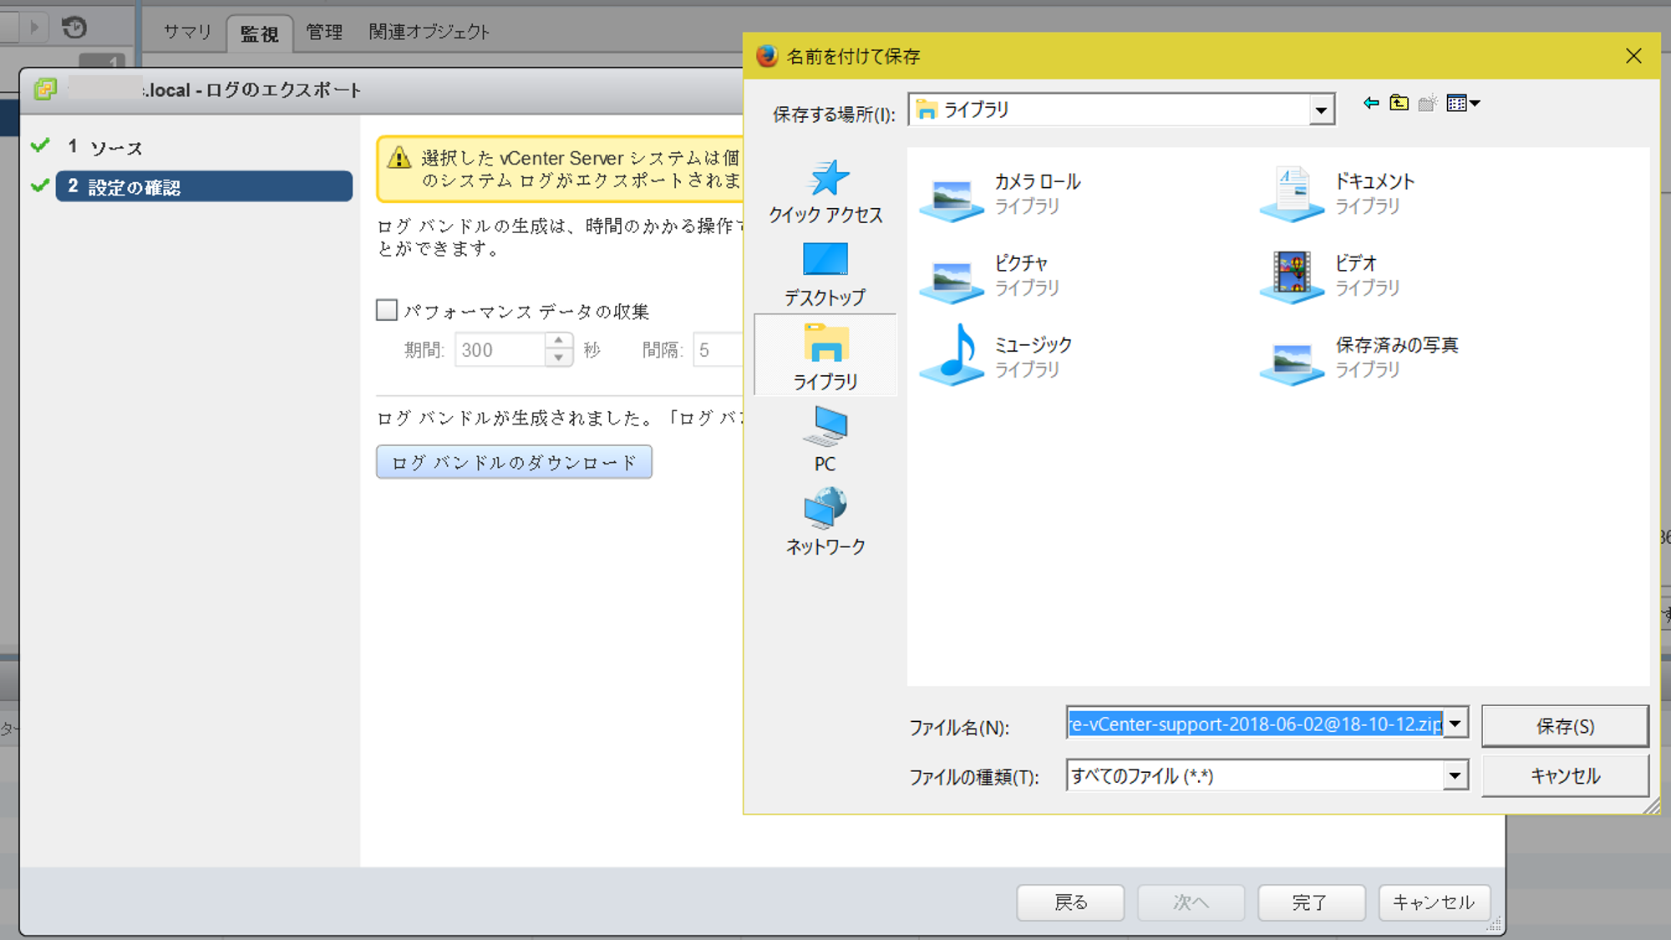Click the back arrow icon in save dialog toolbar
This screenshot has height=940, width=1671.
coord(1371,103)
